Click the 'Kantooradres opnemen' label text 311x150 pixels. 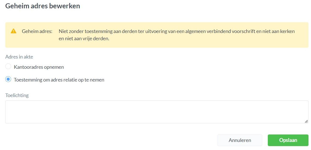pos(39,67)
